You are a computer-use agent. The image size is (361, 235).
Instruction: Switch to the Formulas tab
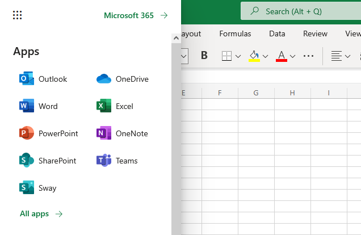pyautogui.click(x=235, y=33)
